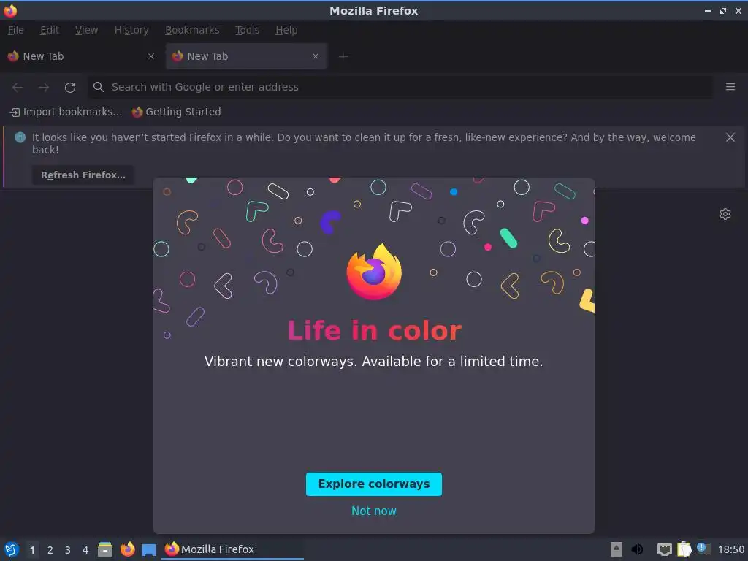Viewport: 748px width, 561px height.
Task: Go forward one page
Action: tap(44, 88)
